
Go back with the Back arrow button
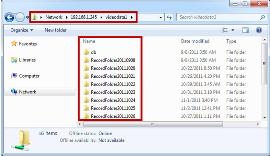coord(9,17)
